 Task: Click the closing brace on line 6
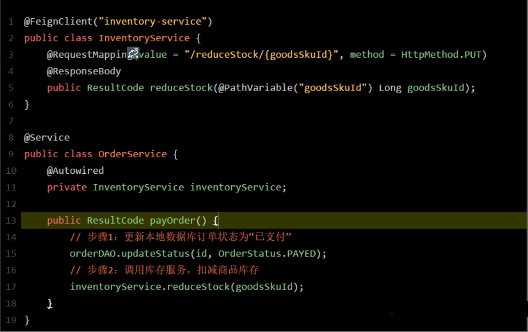[x=27, y=105]
